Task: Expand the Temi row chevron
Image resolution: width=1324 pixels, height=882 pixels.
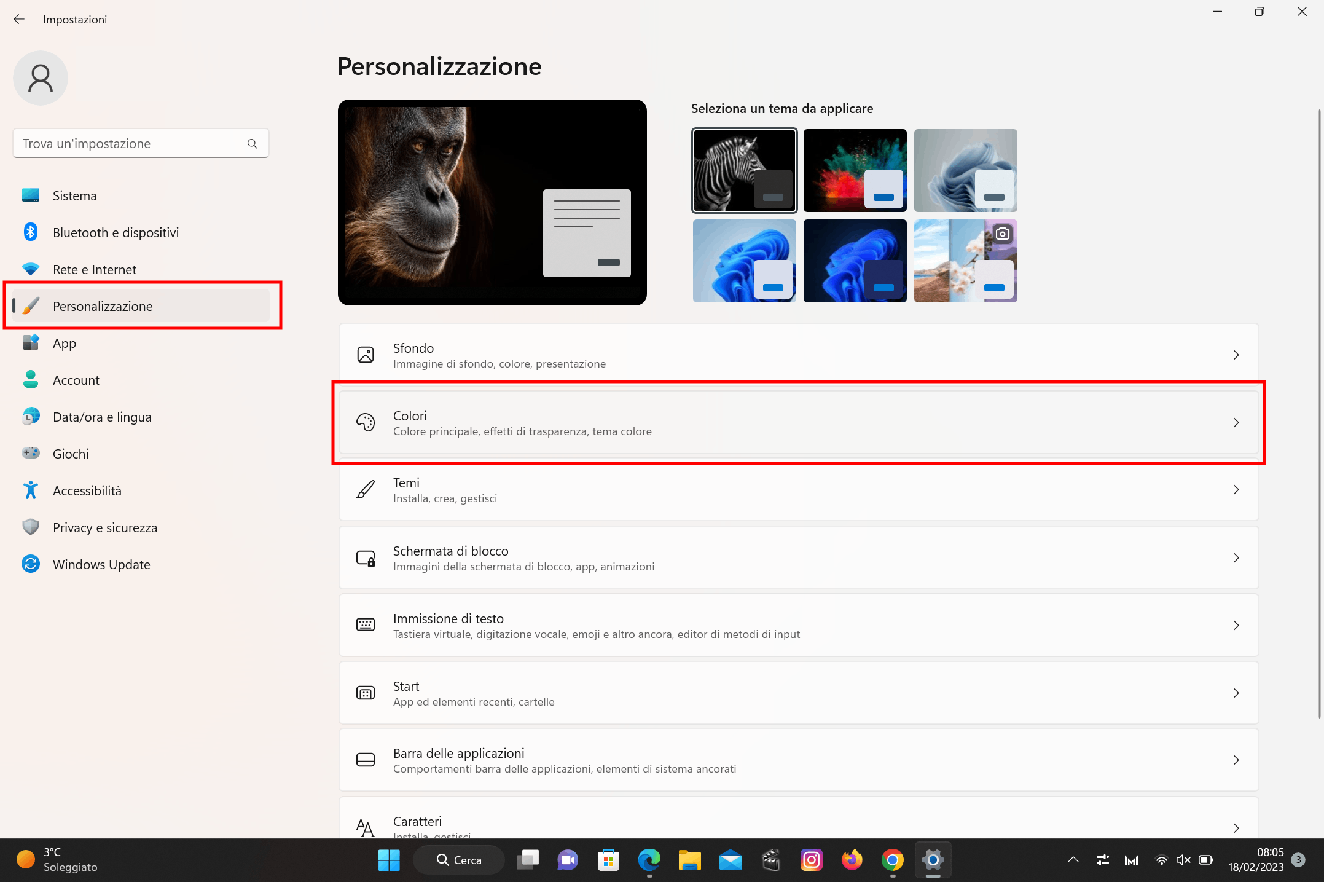Action: (x=1236, y=490)
